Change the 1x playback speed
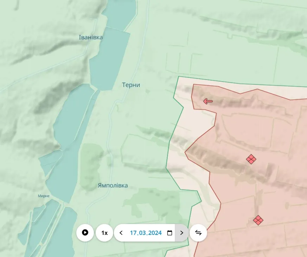307x257 pixels. [x=104, y=233]
